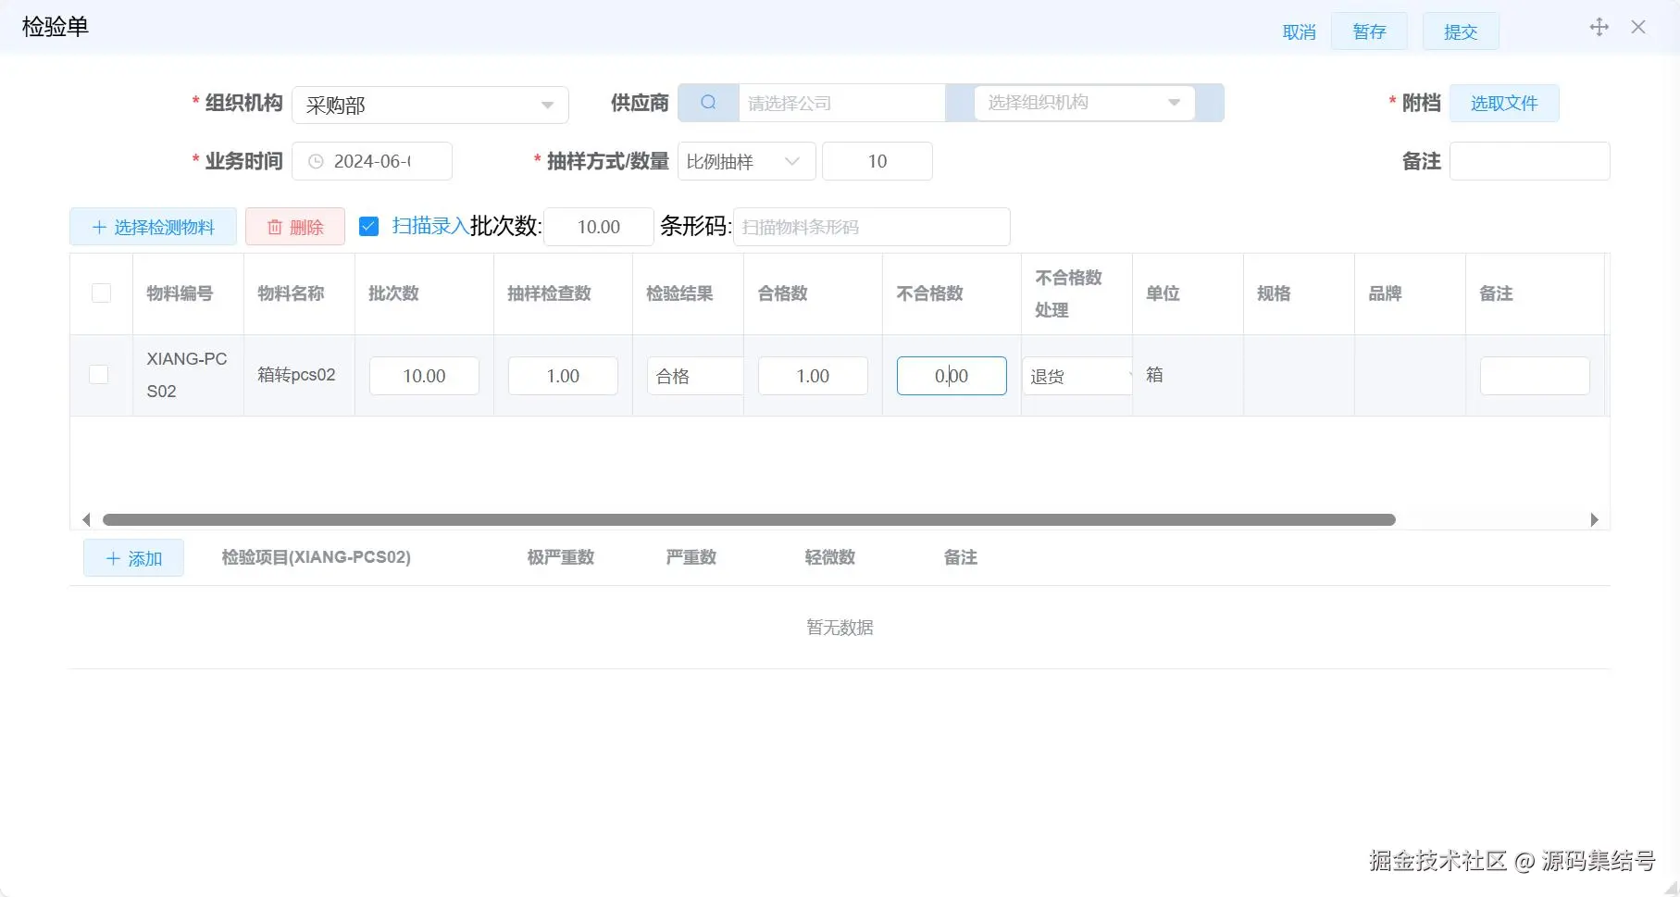Click the drag handle icon near top right
1680x897 pixels.
(1599, 27)
